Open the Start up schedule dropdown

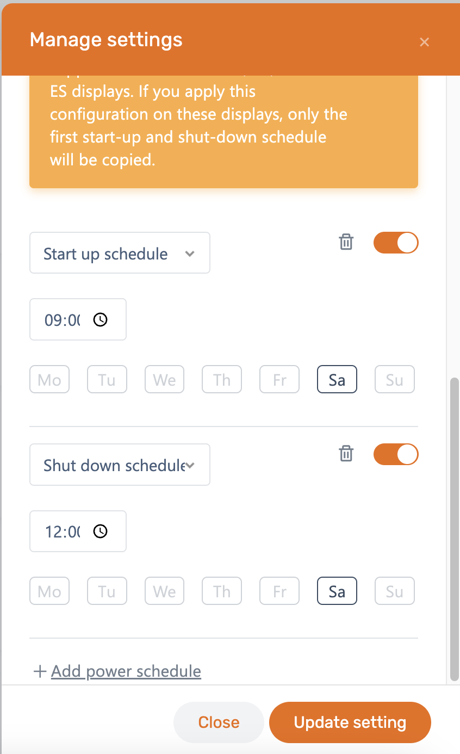[x=120, y=253]
